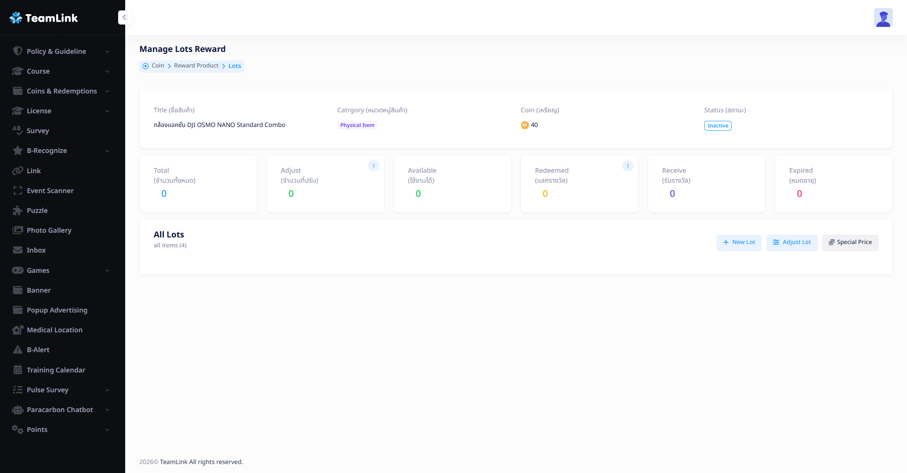Click the Event Scanner icon in sidebar
Image resolution: width=907 pixels, height=473 pixels.
pyautogui.click(x=17, y=191)
